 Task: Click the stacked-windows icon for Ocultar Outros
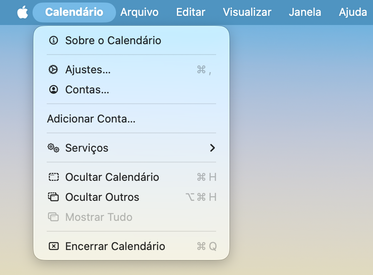point(53,197)
